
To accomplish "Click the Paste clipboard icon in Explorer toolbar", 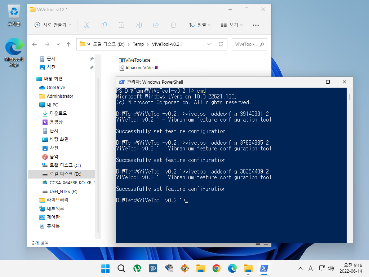I will coord(121,25).
